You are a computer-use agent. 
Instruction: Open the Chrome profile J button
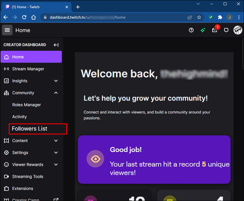click(229, 17)
